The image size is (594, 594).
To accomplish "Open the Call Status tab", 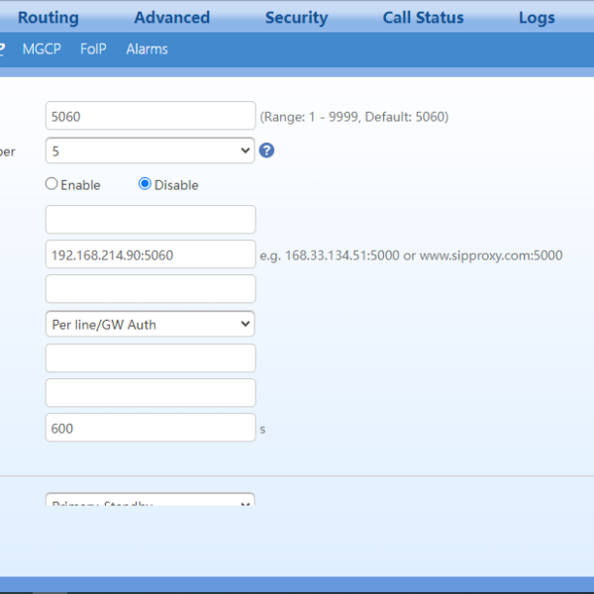I will tap(423, 18).
